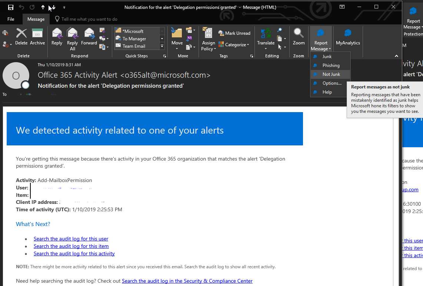Open the Select cursor dropdown
Viewport: 423px width, 286px height.
coord(281,47)
